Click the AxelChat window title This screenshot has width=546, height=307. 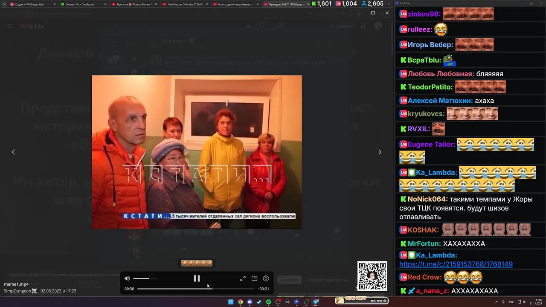404,3
